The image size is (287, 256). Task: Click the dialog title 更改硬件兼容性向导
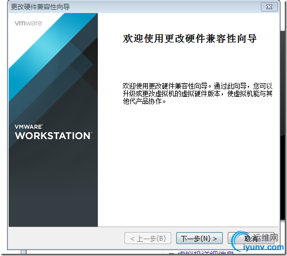pos(40,7)
